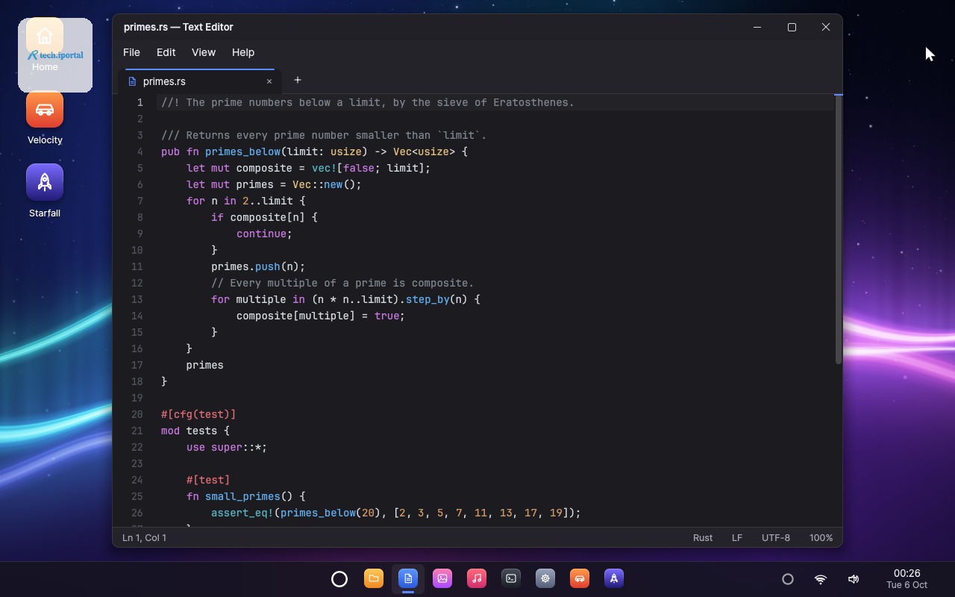Image resolution: width=955 pixels, height=597 pixels.
Task: Open music player in the taskbar
Action: coord(477,578)
